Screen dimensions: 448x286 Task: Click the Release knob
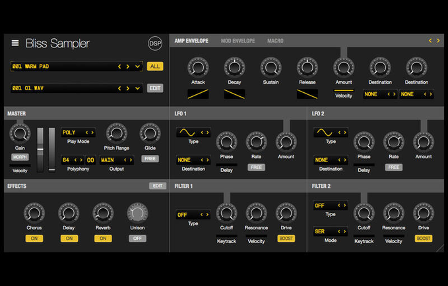tap(307, 68)
